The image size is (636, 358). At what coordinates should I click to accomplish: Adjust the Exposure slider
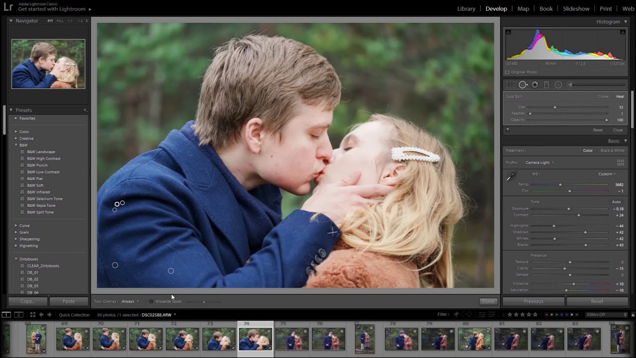pyautogui.click(x=568, y=209)
